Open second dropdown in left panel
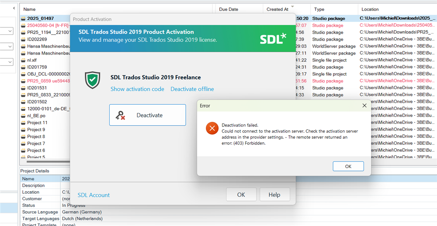 (7, 46)
